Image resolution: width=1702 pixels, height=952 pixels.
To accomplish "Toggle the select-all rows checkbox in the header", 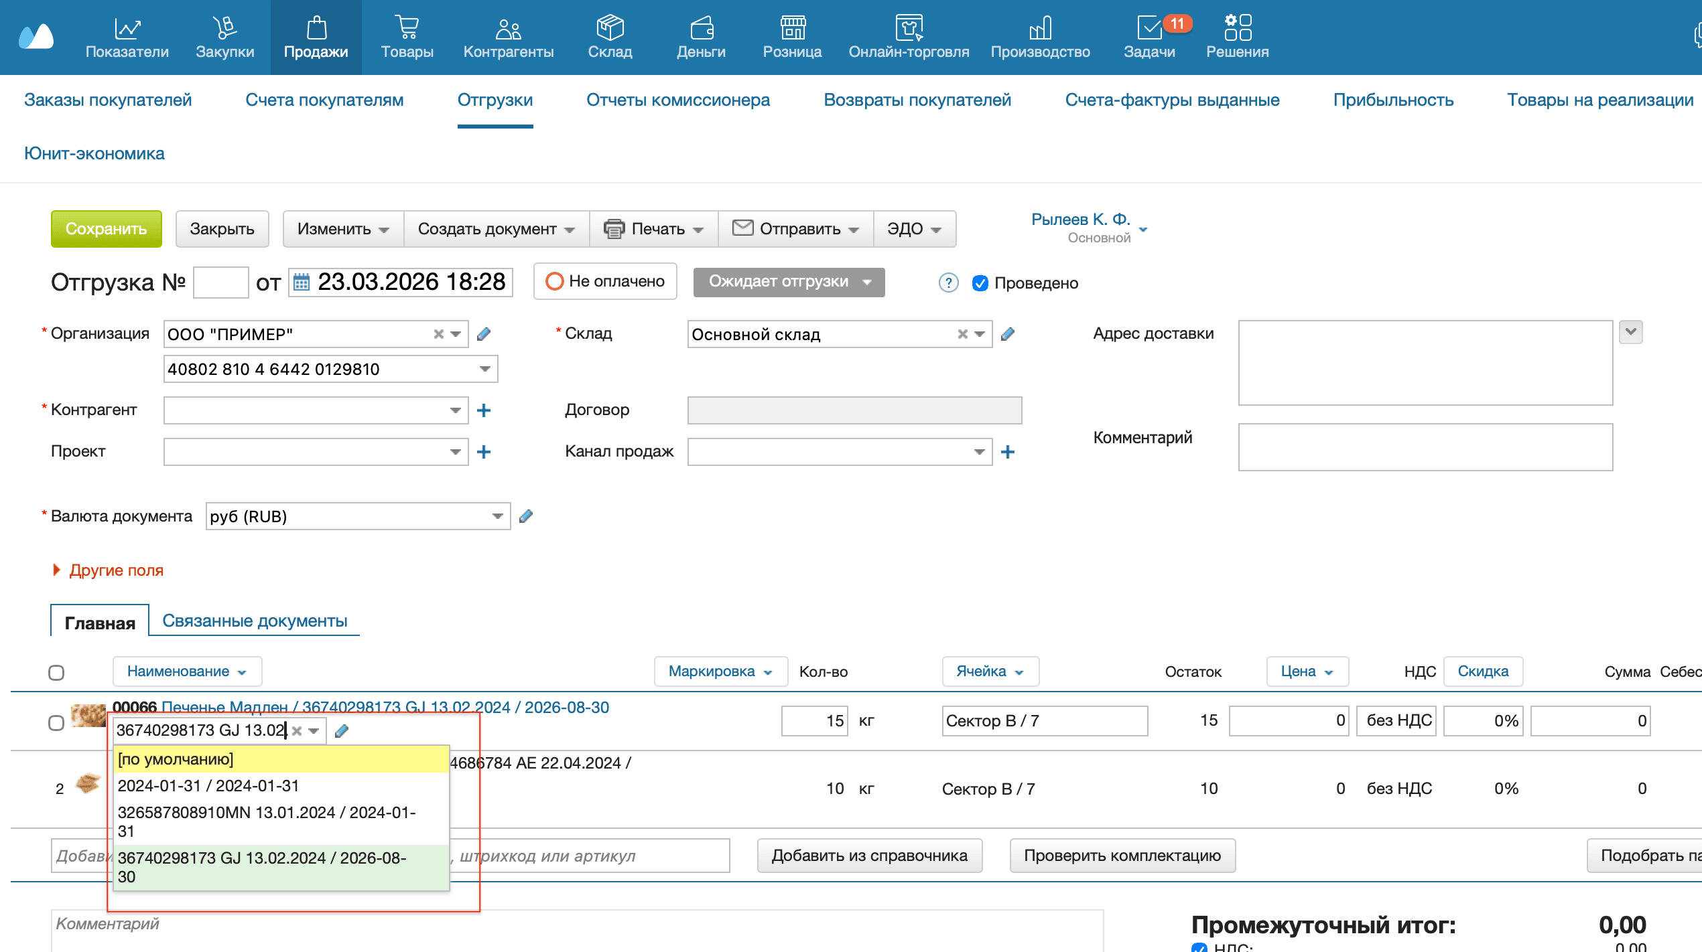I will pos(56,672).
